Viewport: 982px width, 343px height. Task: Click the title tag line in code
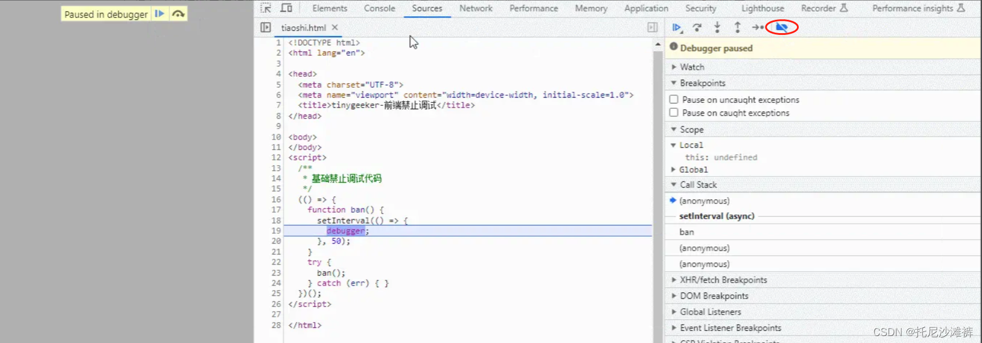(386, 105)
